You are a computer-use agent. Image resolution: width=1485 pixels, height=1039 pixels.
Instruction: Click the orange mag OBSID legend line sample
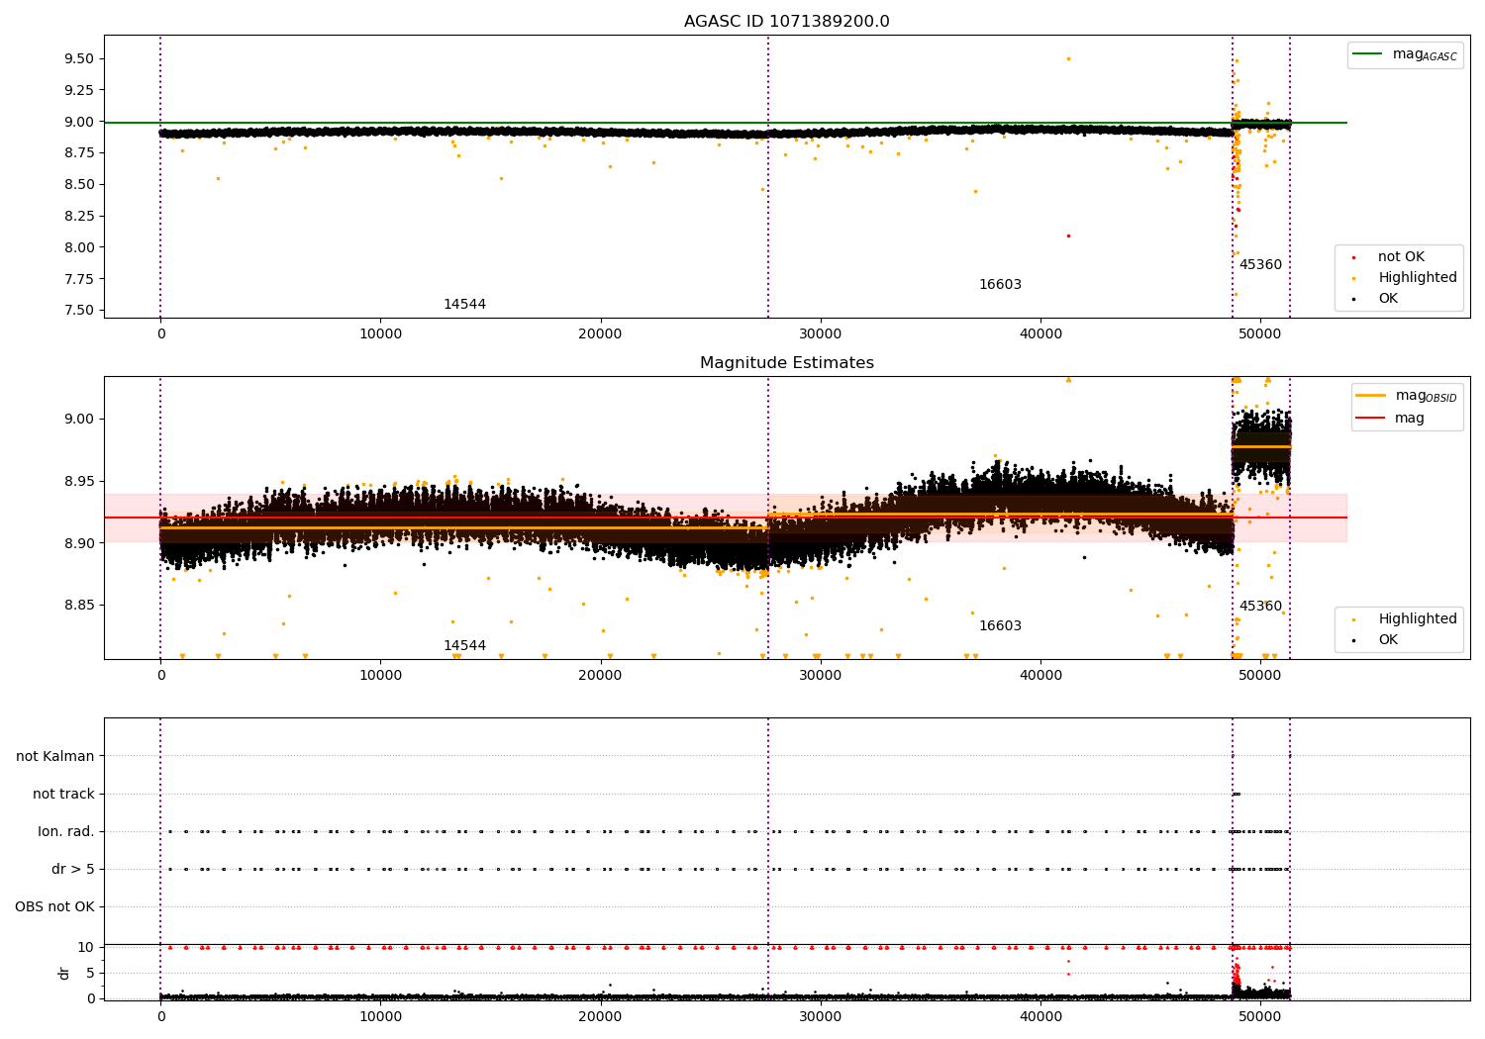(x=1370, y=396)
